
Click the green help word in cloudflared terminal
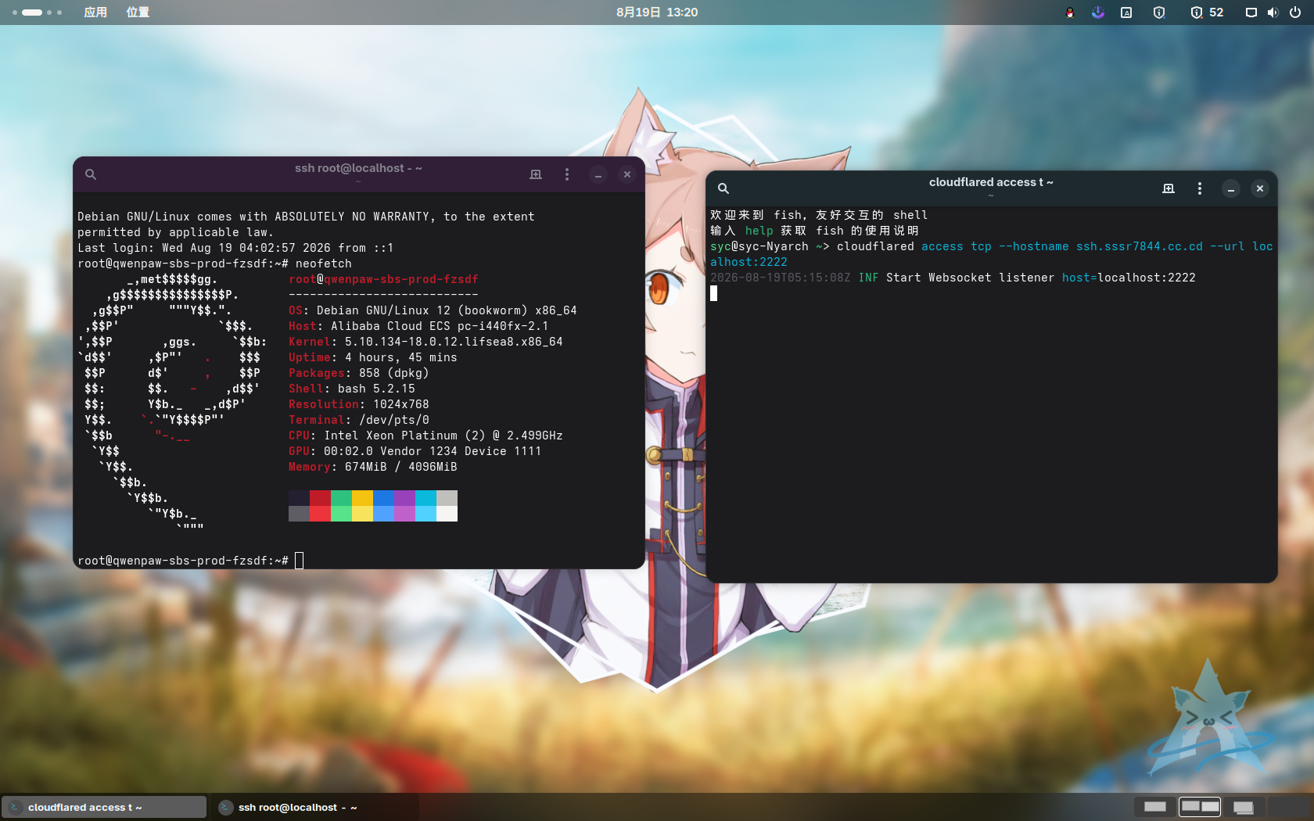[x=759, y=231]
